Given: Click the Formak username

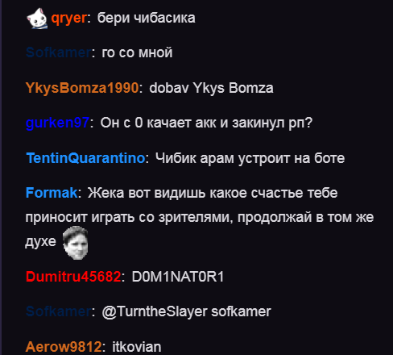Looking at the screenshot, I should (x=52, y=193).
